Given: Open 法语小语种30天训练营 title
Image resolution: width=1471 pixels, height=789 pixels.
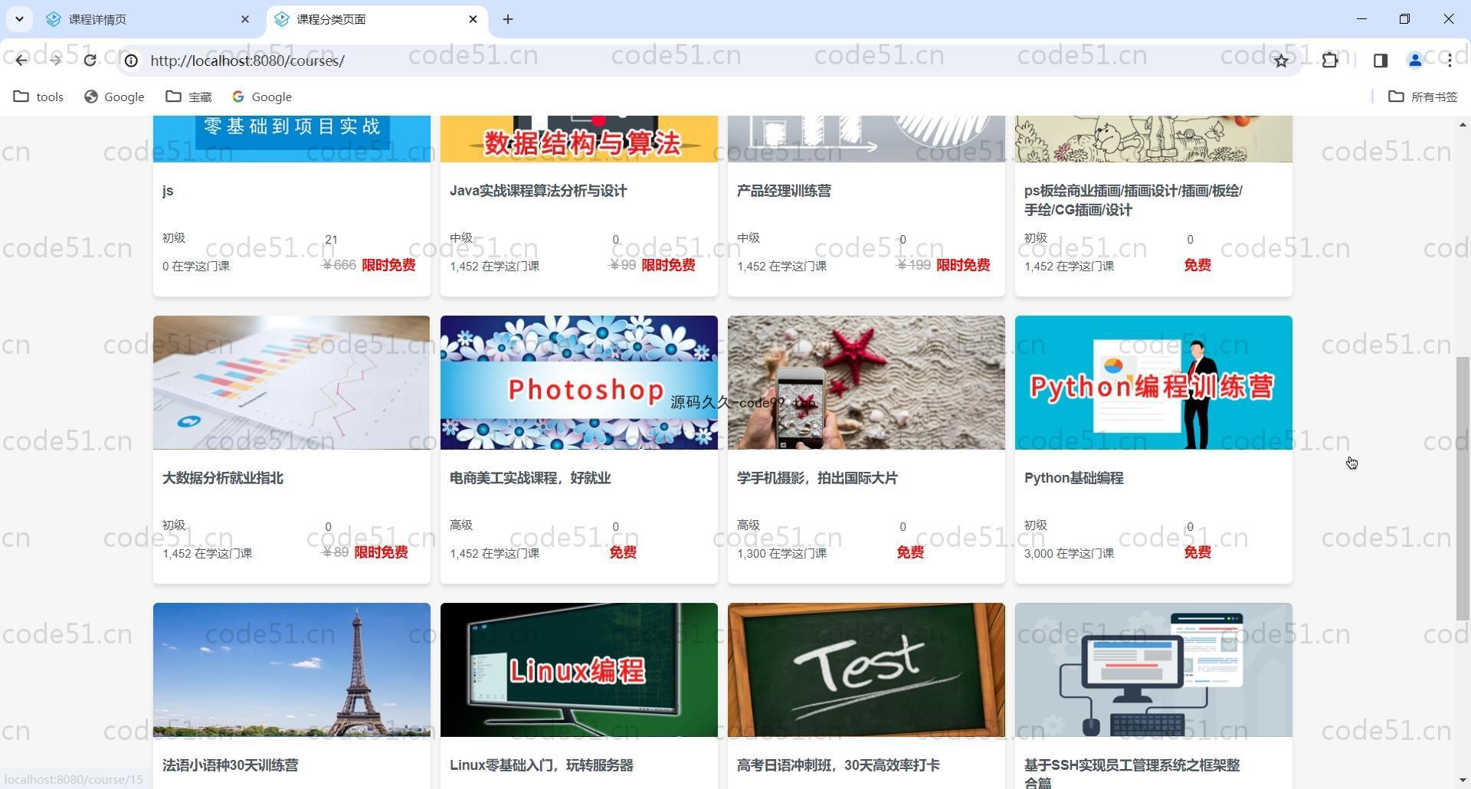Looking at the screenshot, I should [x=231, y=765].
